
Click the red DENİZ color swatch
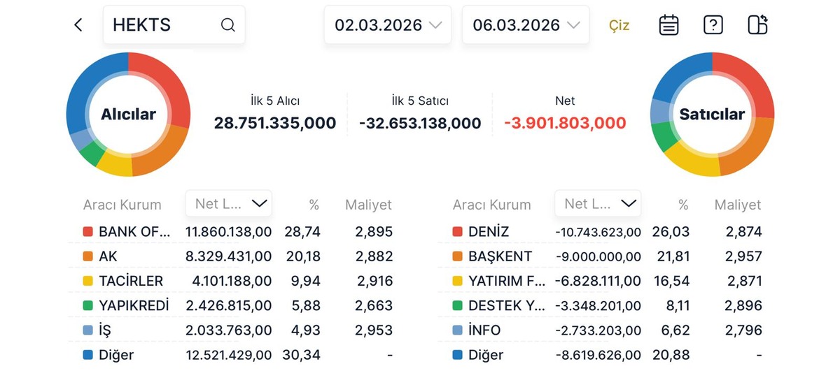[457, 232]
